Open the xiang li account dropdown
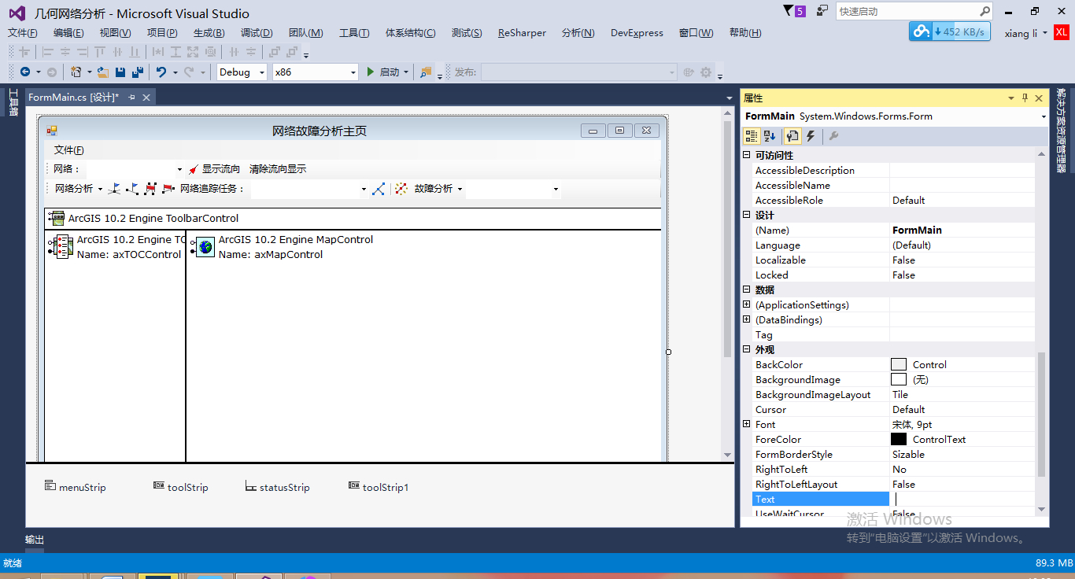The width and height of the screenshot is (1075, 579). 1026,33
